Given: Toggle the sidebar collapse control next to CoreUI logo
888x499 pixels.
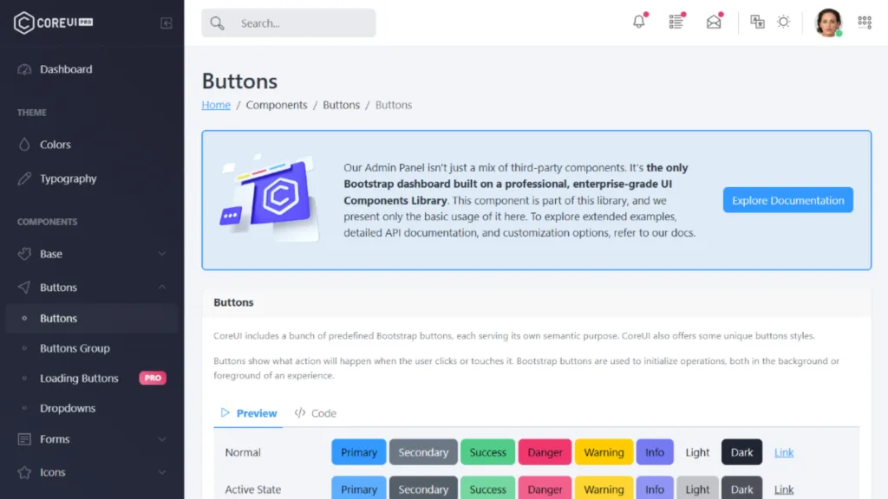Looking at the screenshot, I should (x=166, y=23).
